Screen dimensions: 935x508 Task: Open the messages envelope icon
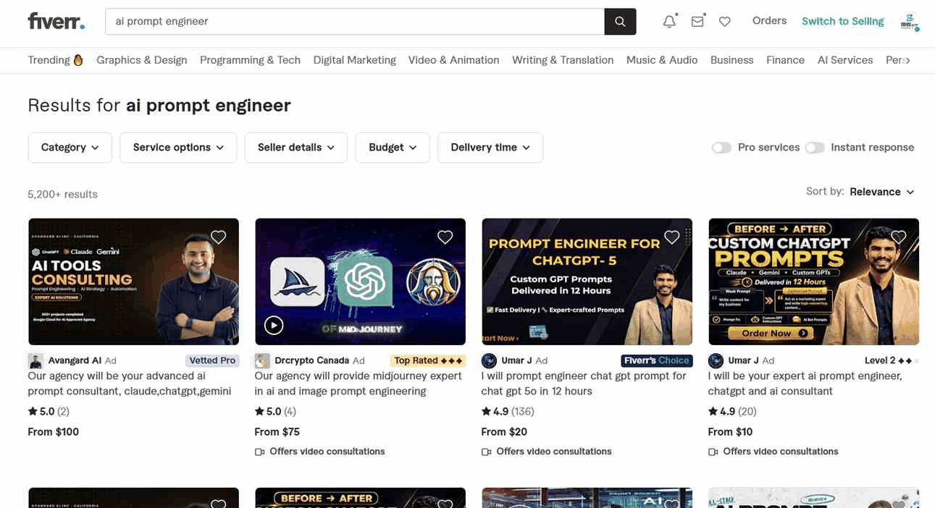coord(697,22)
